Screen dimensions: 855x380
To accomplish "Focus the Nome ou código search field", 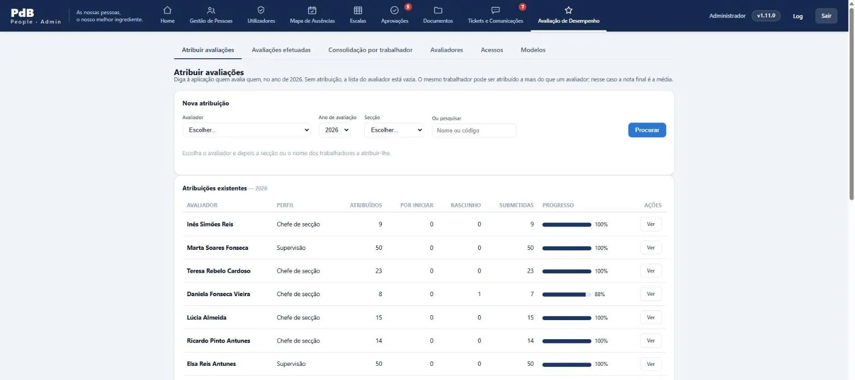I will pos(474,131).
